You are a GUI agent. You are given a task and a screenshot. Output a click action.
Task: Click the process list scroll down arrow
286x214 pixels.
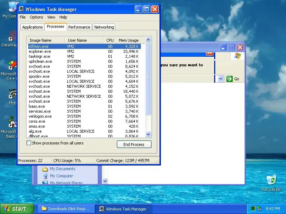click(148, 134)
